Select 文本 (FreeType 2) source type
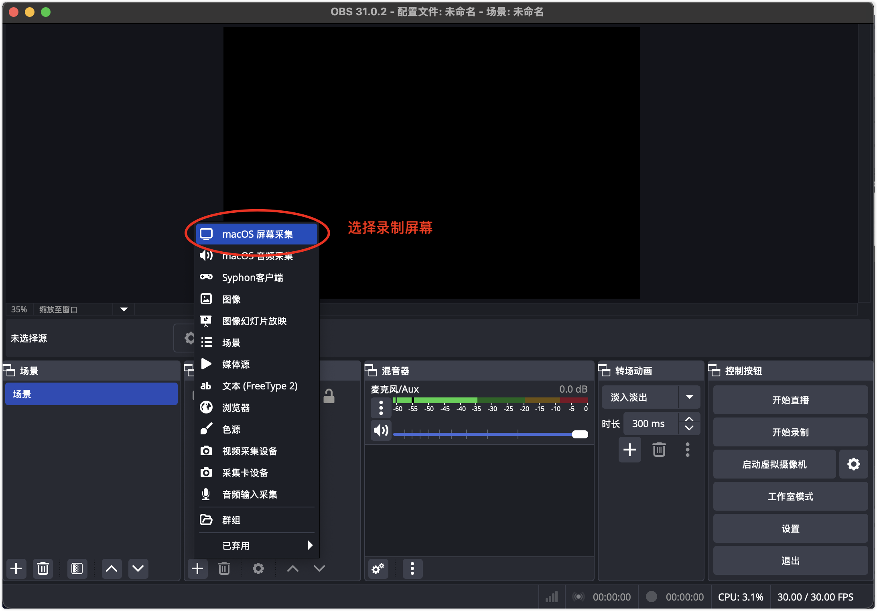 [257, 386]
